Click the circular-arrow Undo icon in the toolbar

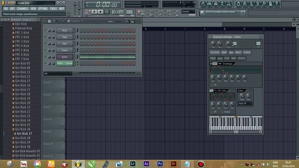(x=238, y=4)
